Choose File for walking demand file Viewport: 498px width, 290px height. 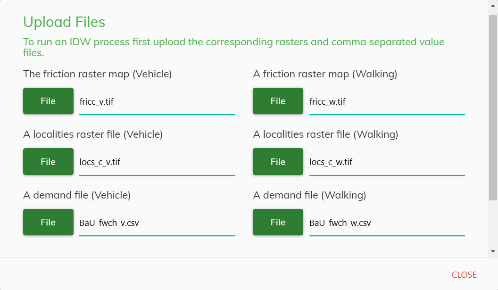pos(278,222)
